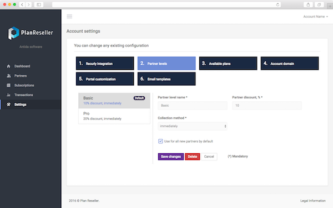Click the Partner discount field
Image resolution: width=333 pixels, height=208 pixels.
tap(267, 105)
